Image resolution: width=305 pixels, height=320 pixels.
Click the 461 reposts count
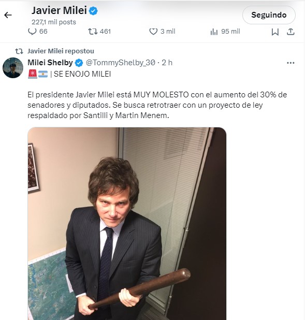point(105,32)
